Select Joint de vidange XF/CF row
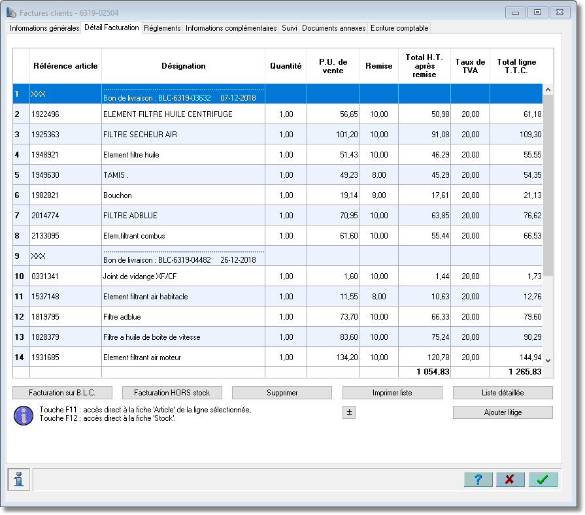This screenshot has width=585, height=515. (278, 276)
